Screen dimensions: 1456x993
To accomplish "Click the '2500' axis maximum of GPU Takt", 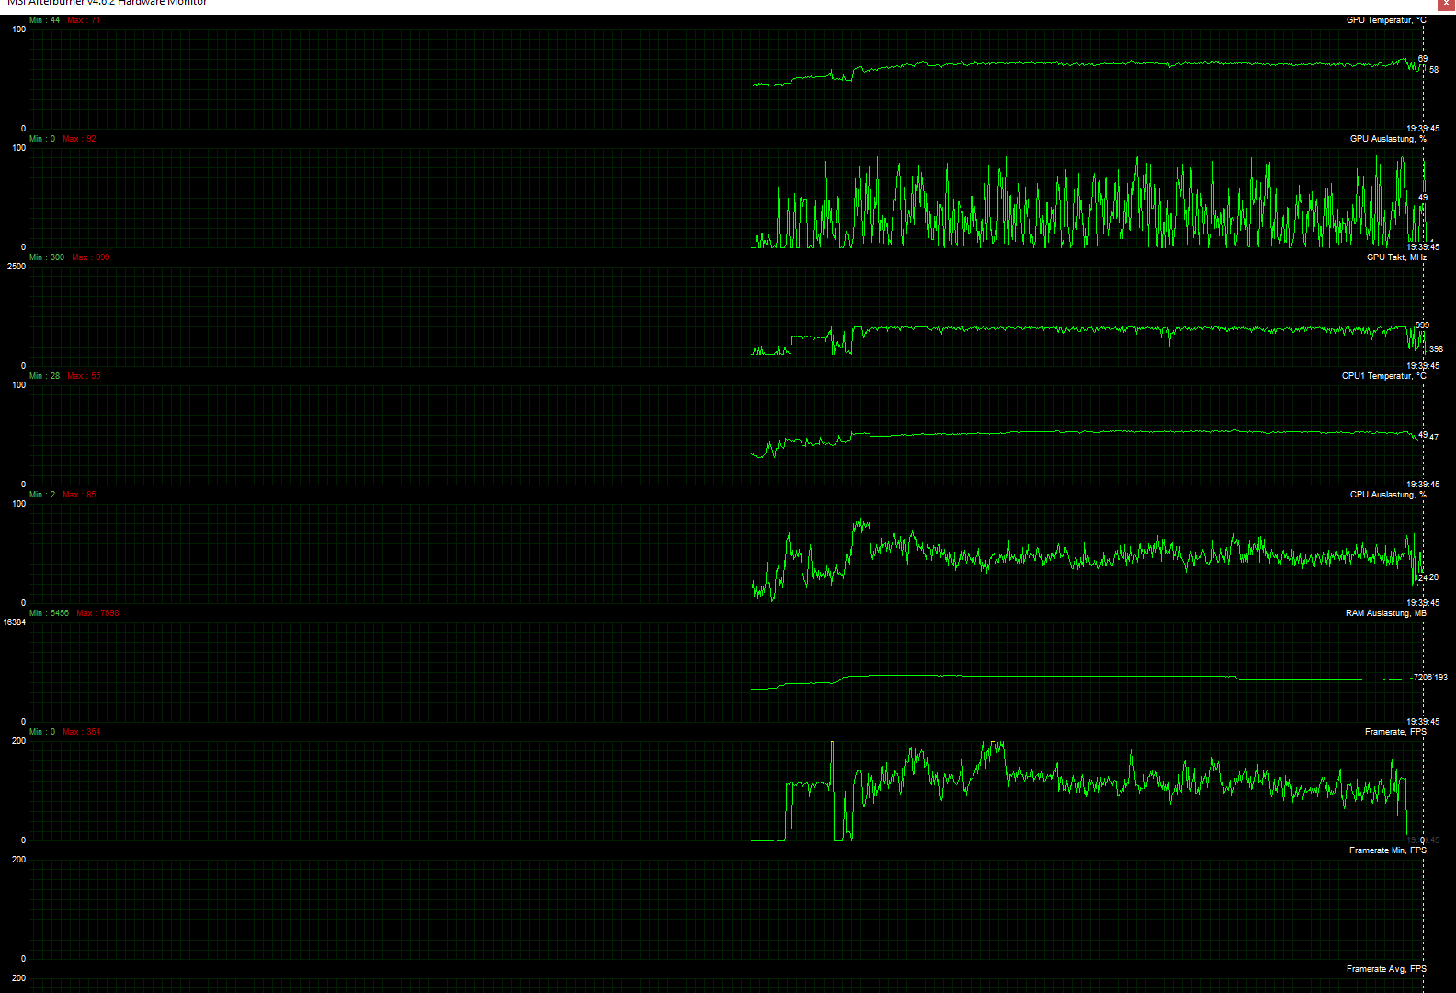I will tap(17, 267).
